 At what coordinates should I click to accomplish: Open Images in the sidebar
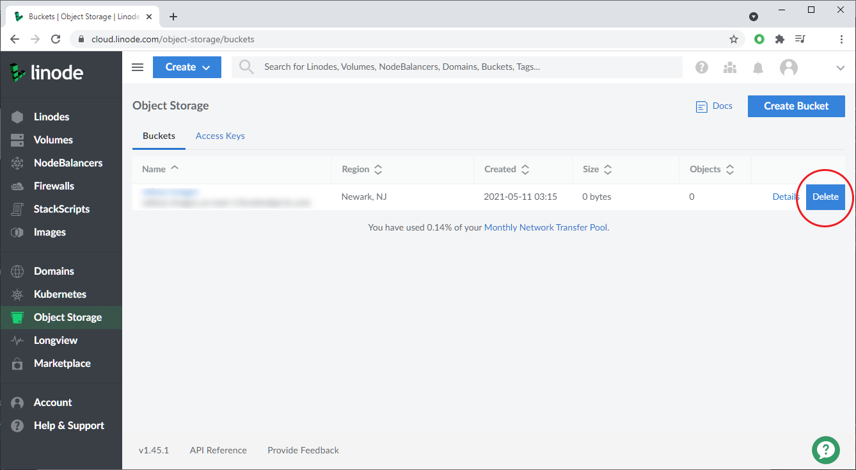tap(50, 232)
